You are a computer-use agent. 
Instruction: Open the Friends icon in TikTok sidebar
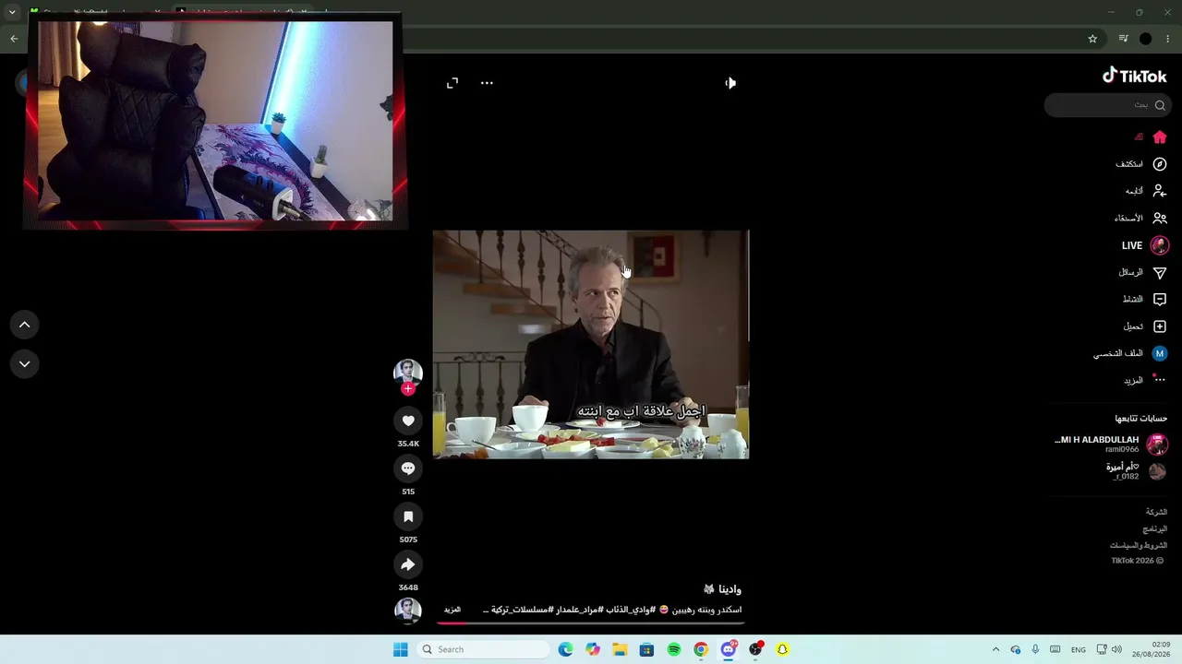(1160, 219)
